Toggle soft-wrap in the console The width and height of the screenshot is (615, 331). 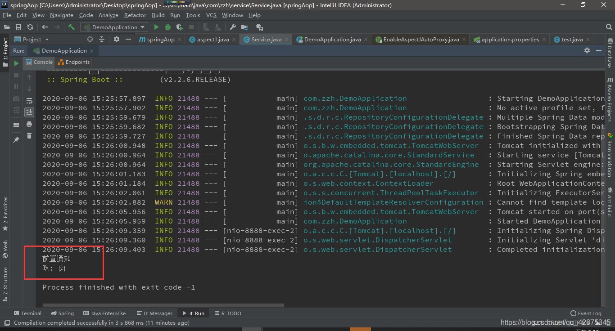pyautogui.click(x=29, y=101)
